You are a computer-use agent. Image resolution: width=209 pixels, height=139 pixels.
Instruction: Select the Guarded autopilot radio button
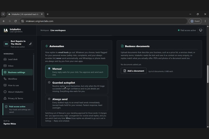[49, 82]
